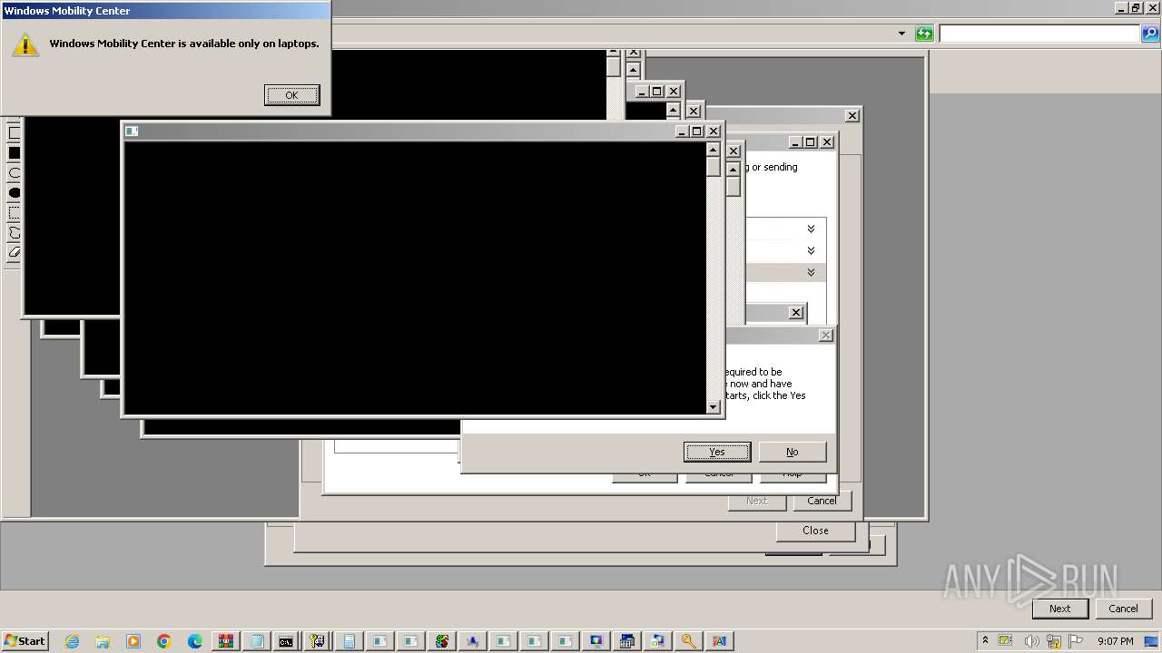The height and width of the screenshot is (653, 1162).
Task: Click No in the restart prompt
Action: point(793,452)
